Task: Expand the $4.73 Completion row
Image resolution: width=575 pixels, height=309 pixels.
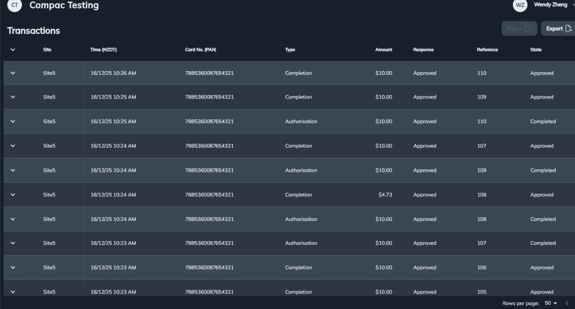Action: click(x=13, y=195)
